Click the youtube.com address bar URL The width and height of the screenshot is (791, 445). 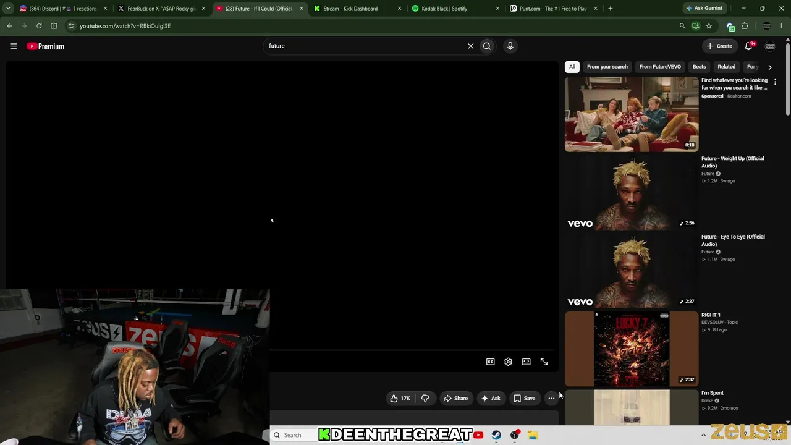pos(125,26)
